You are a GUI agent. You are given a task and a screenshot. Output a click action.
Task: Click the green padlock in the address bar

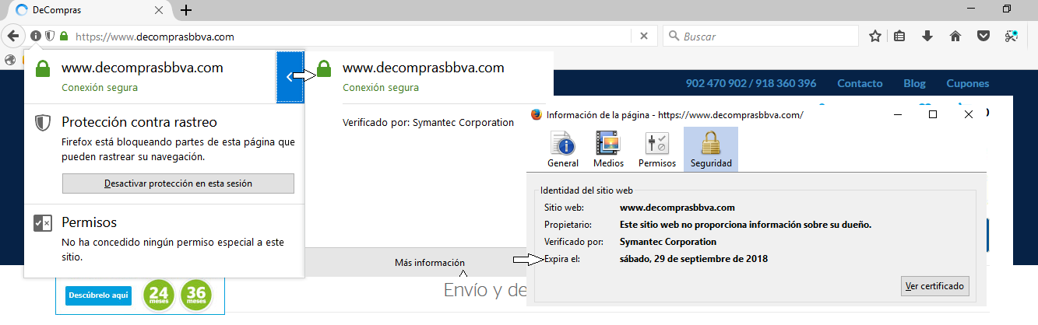click(63, 36)
